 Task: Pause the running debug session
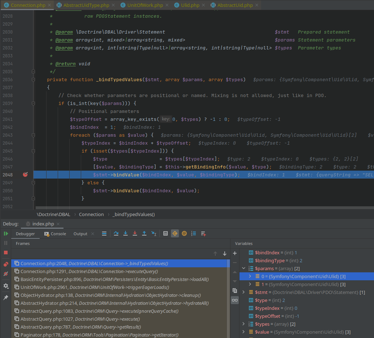coord(6,243)
